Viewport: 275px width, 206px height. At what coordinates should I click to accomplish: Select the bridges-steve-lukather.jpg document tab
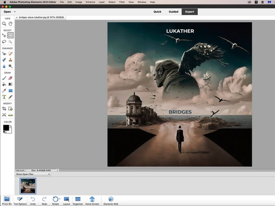pos(41,17)
